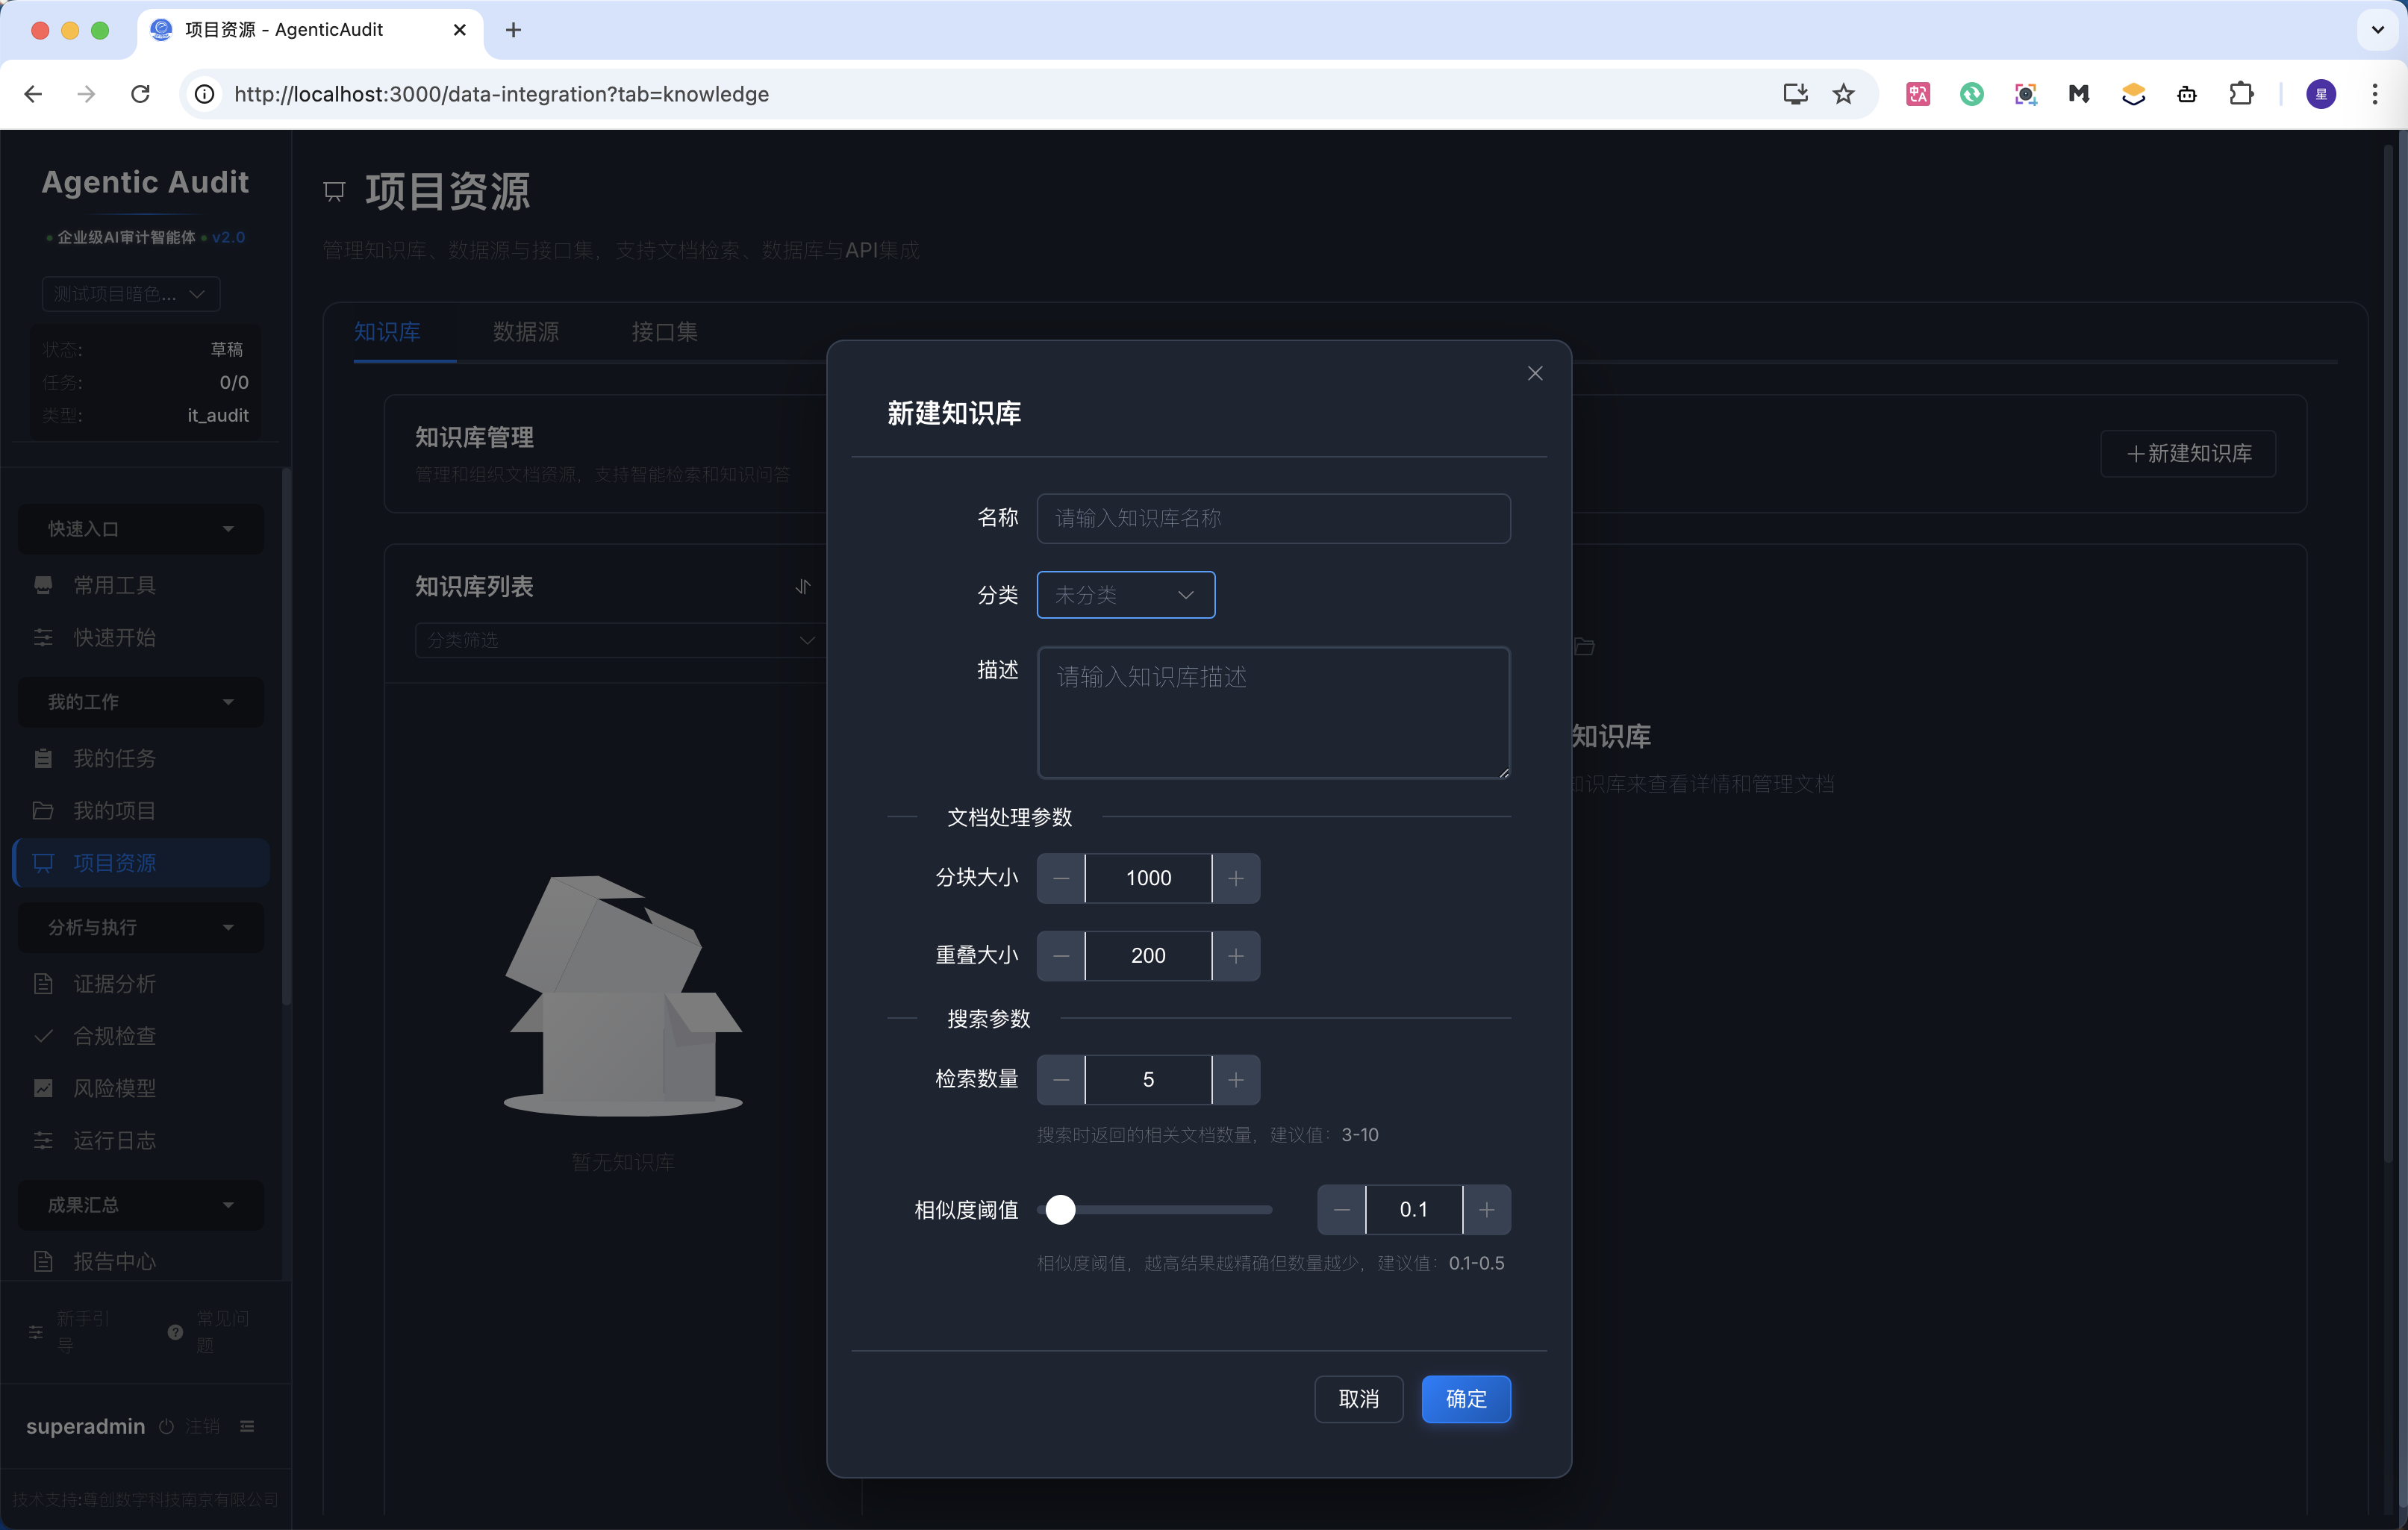Viewport: 2408px width, 1530px height.
Task: Open the 报告中心 report icon
Action: pos(44,1261)
